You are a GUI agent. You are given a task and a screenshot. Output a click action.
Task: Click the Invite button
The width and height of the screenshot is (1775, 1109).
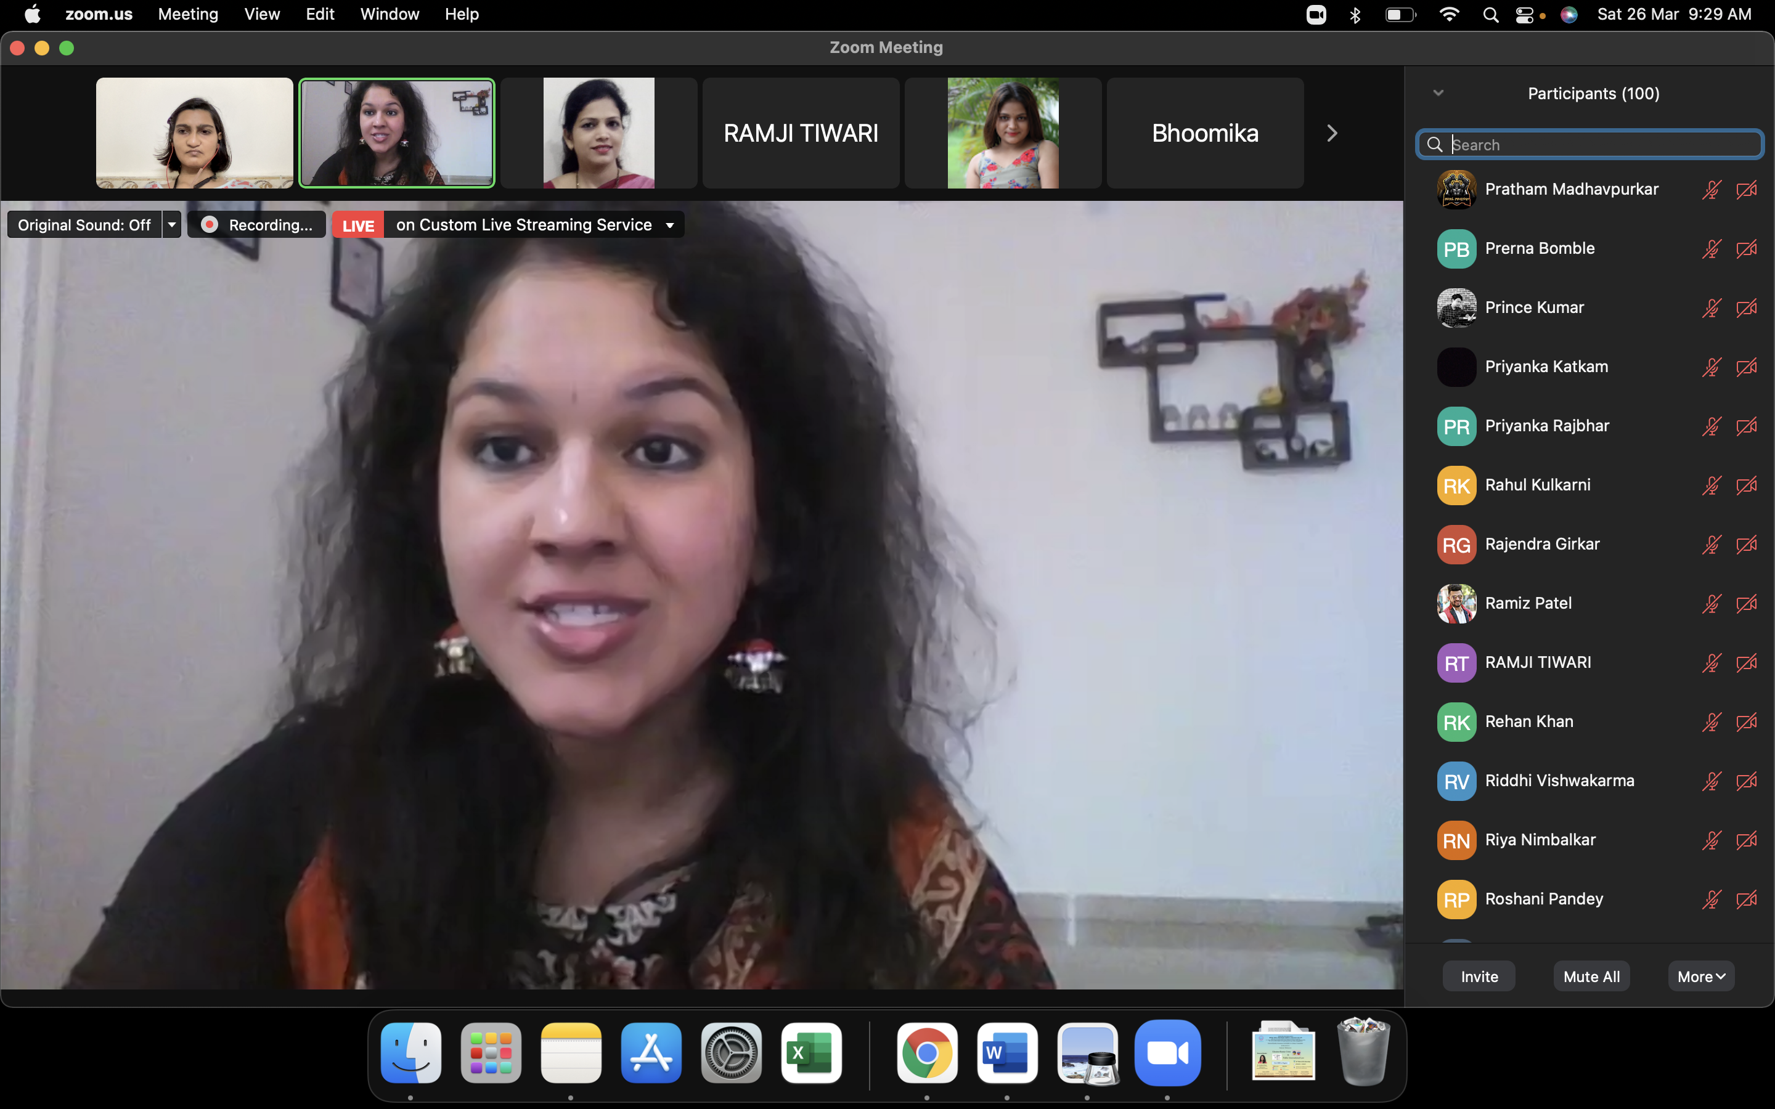pyautogui.click(x=1479, y=977)
